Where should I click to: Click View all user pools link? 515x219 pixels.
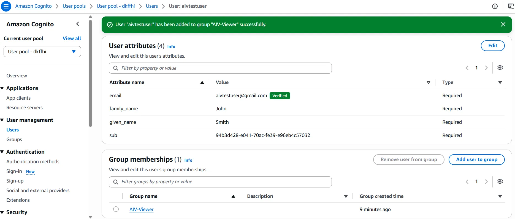click(72, 38)
